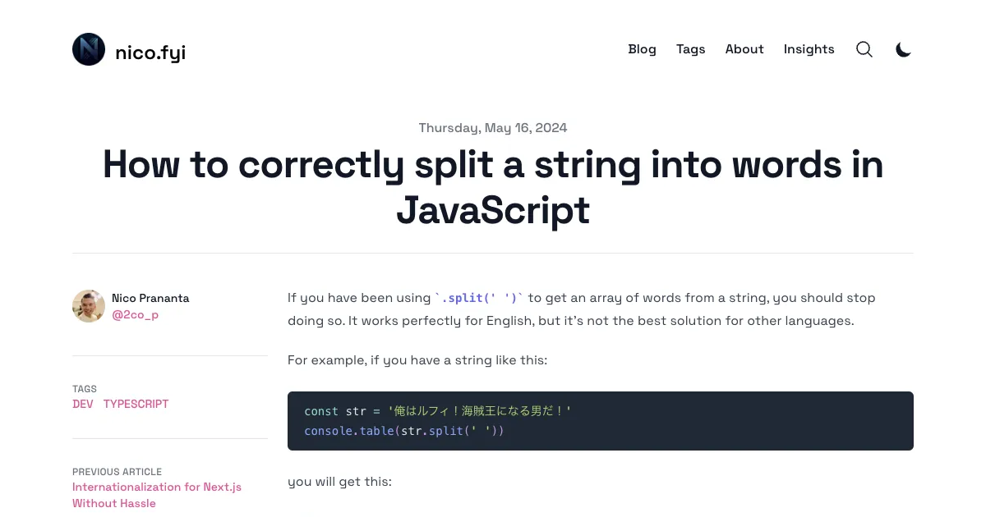Toggle dark mode with the moon icon
The width and height of the screenshot is (986, 517).
point(903,49)
